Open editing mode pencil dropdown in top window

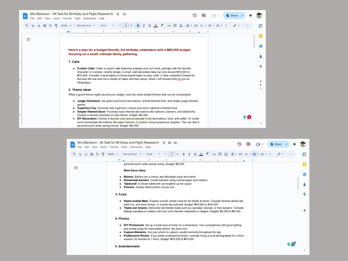[236, 25]
